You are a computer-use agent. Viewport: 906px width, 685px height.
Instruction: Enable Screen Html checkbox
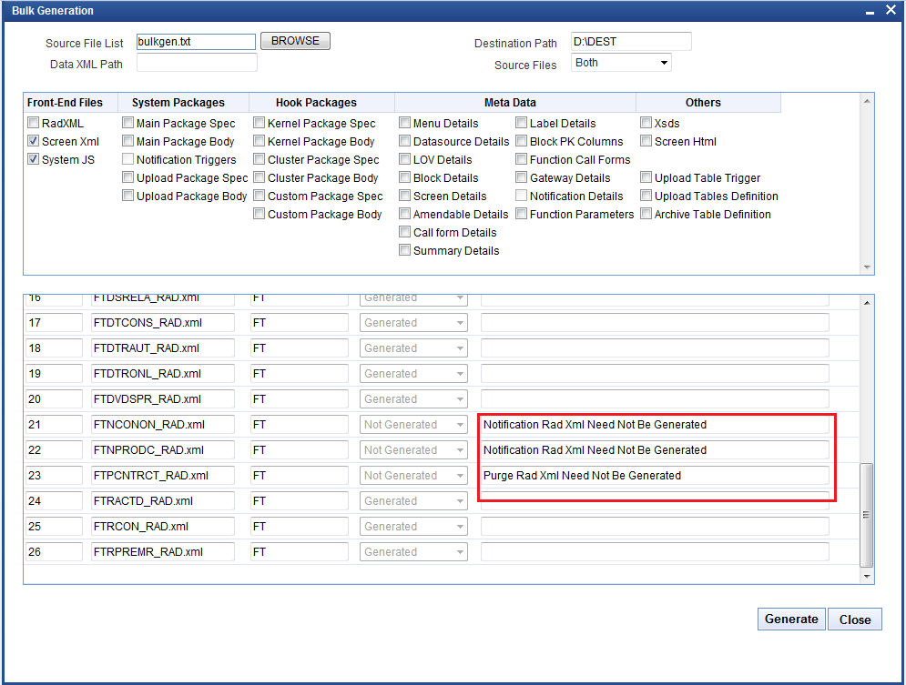click(x=646, y=141)
